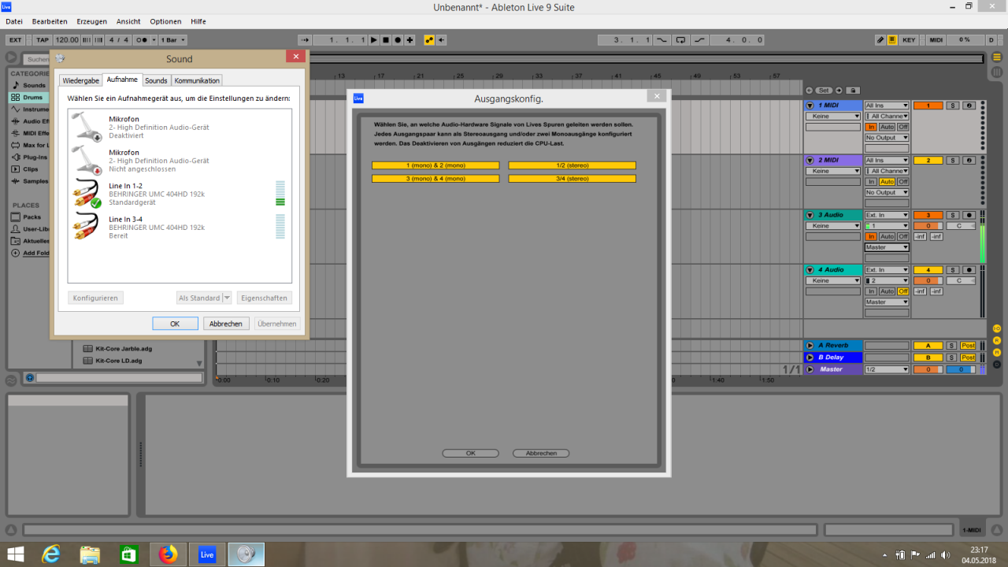This screenshot has height=567, width=1008.
Task: Switch to Wiedergabe tab in Sound dialog
Action: click(x=81, y=80)
